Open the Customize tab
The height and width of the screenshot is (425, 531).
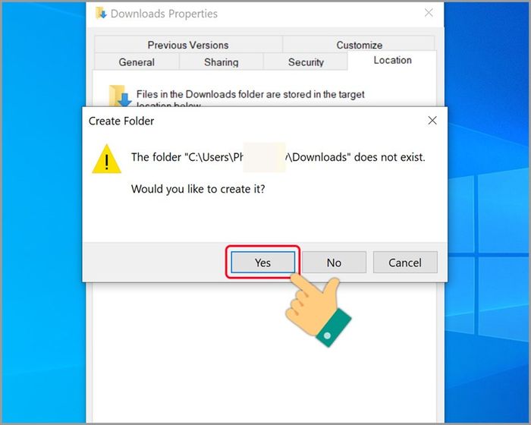pos(359,45)
